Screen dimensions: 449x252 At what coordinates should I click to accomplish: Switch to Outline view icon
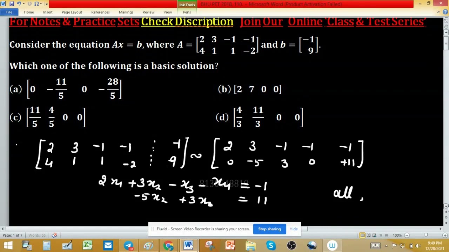[x=380, y=235]
